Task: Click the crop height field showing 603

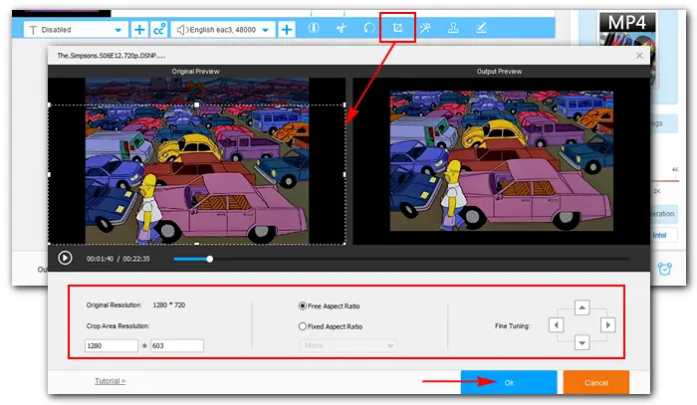Action: (177, 345)
